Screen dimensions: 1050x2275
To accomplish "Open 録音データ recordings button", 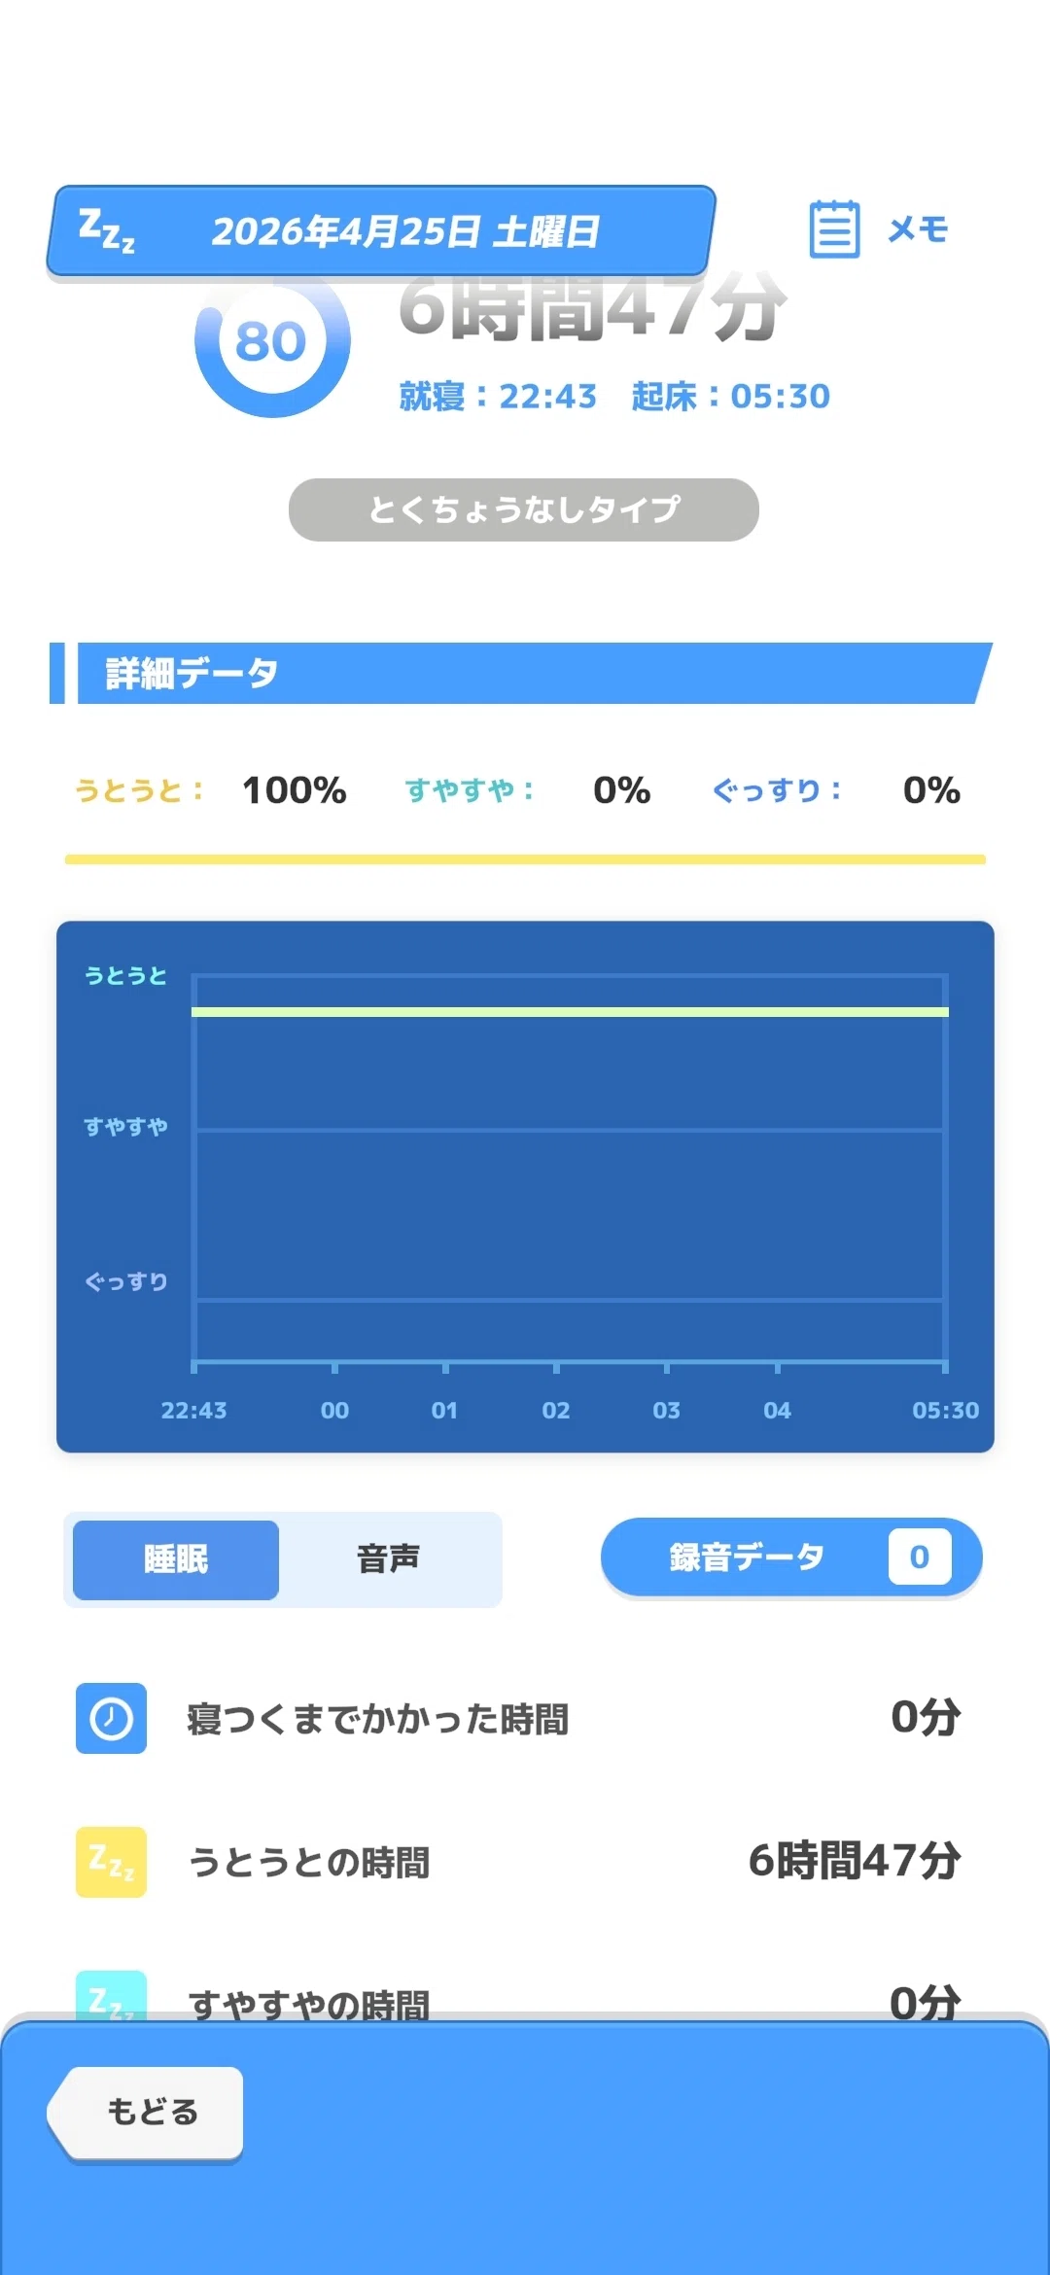I will (791, 1557).
